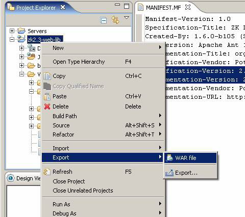The image size is (245, 217).
Task: Click Collapse All icon in Project Explorer
Action: [104, 20]
